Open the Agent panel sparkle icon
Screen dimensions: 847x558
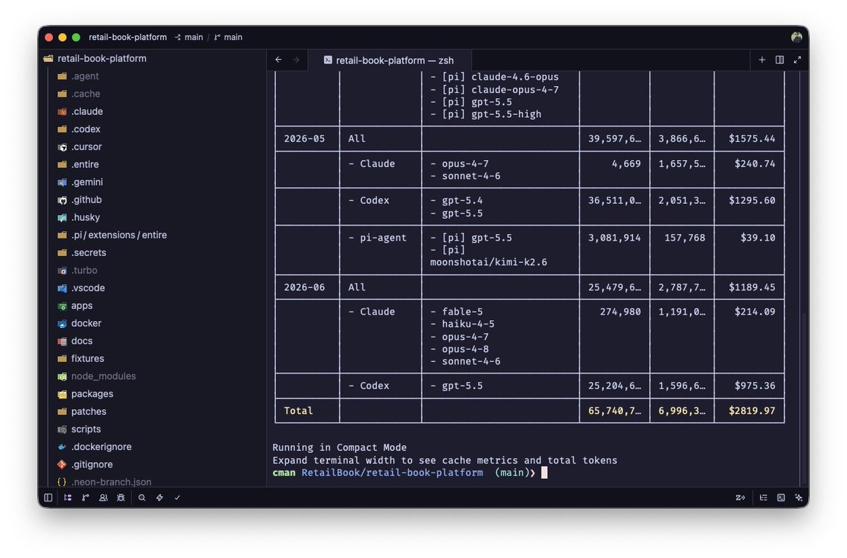pyautogui.click(x=799, y=497)
